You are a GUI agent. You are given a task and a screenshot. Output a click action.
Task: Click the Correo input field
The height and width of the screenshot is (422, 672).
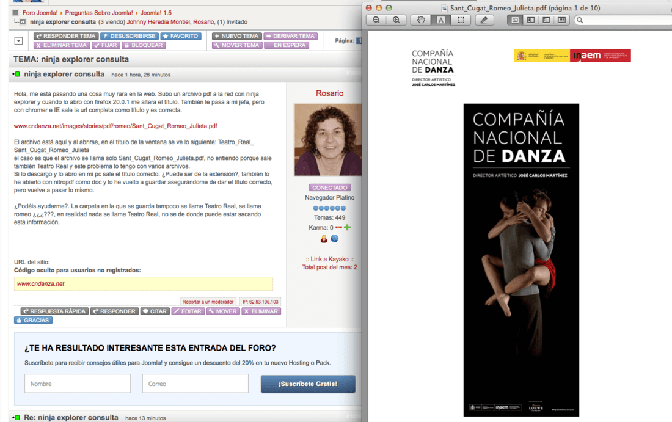[195, 384]
